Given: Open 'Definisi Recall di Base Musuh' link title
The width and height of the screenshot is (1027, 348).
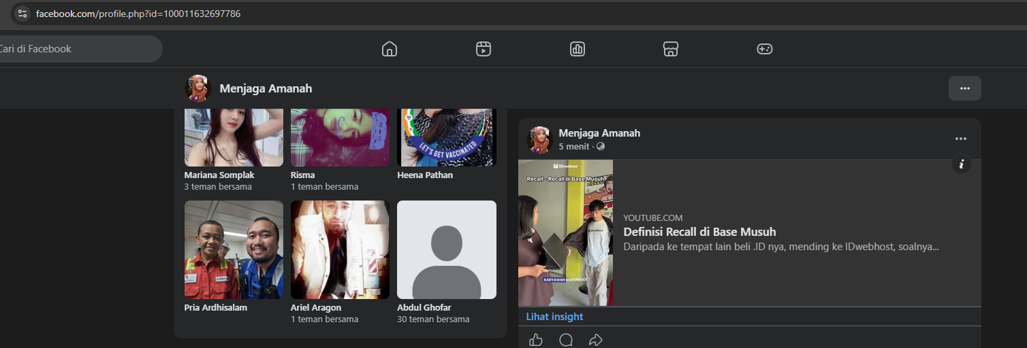Looking at the screenshot, I should coord(699,232).
